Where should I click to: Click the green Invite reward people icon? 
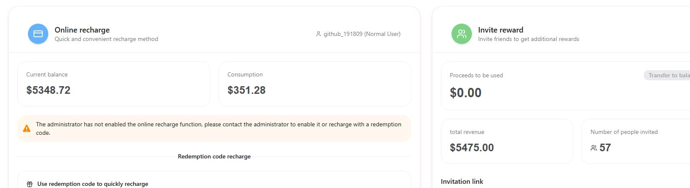click(x=462, y=34)
